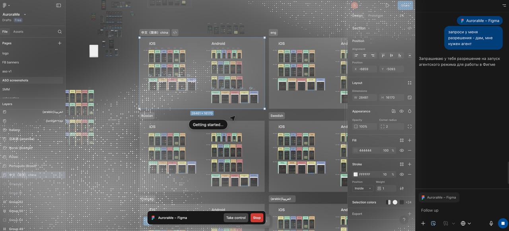Align selection right icon
The height and width of the screenshot is (231, 509).
(x=373, y=55)
